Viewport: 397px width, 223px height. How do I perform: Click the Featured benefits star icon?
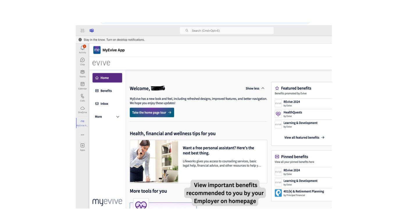(x=277, y=88)
